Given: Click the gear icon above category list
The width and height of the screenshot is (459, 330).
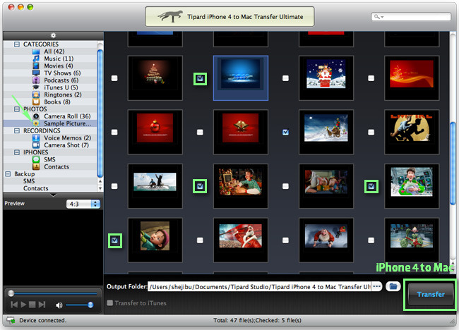Looking at the screenshot, I should 53,35.
